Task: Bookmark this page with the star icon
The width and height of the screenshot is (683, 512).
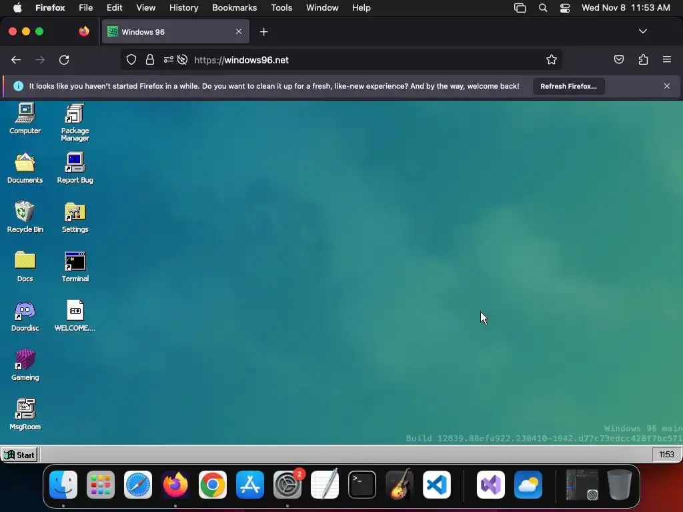Action: click(552, 59)
